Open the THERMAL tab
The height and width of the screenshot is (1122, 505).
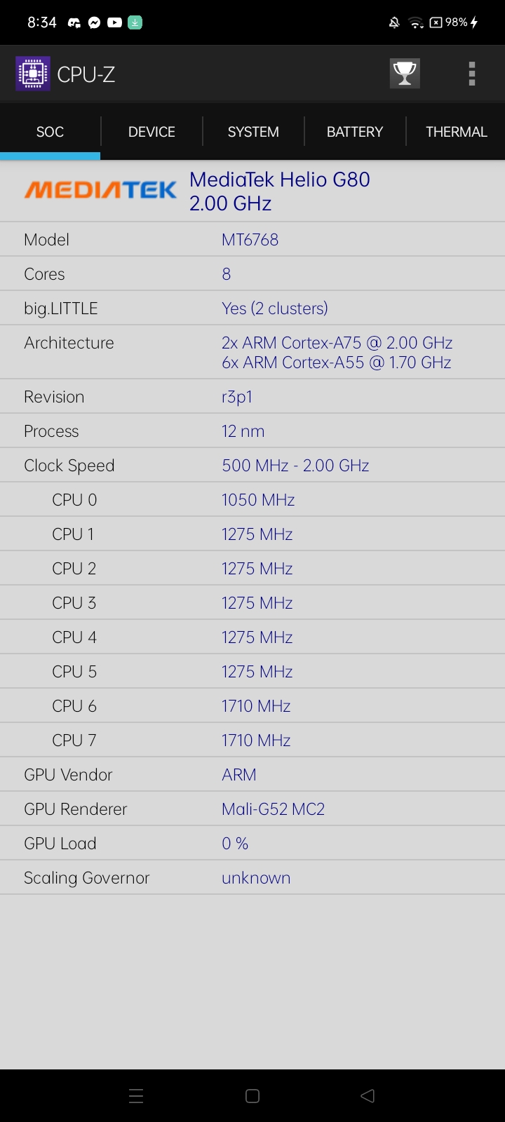(x=456, y=131)
